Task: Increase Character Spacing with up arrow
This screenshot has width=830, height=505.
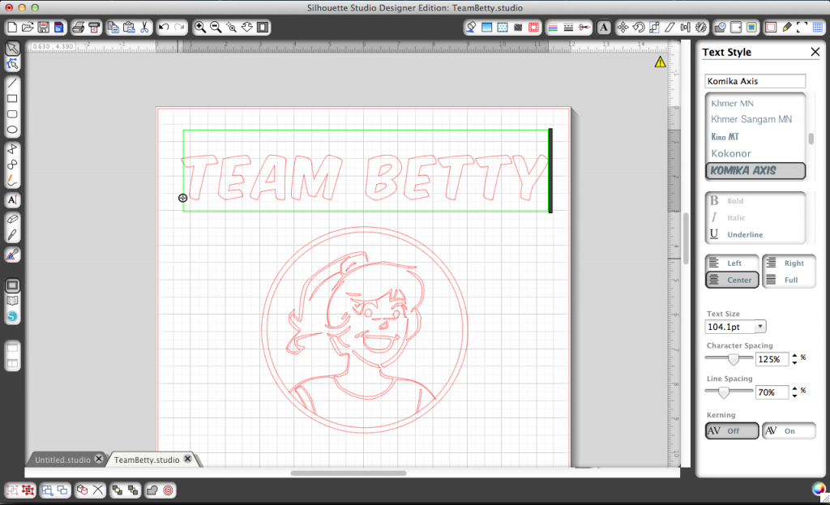Action: 794,356
